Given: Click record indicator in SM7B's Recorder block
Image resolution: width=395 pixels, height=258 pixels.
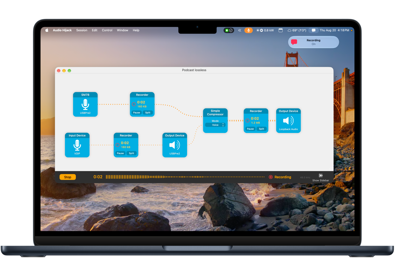Looking at the screenshot, I should 134,104.
